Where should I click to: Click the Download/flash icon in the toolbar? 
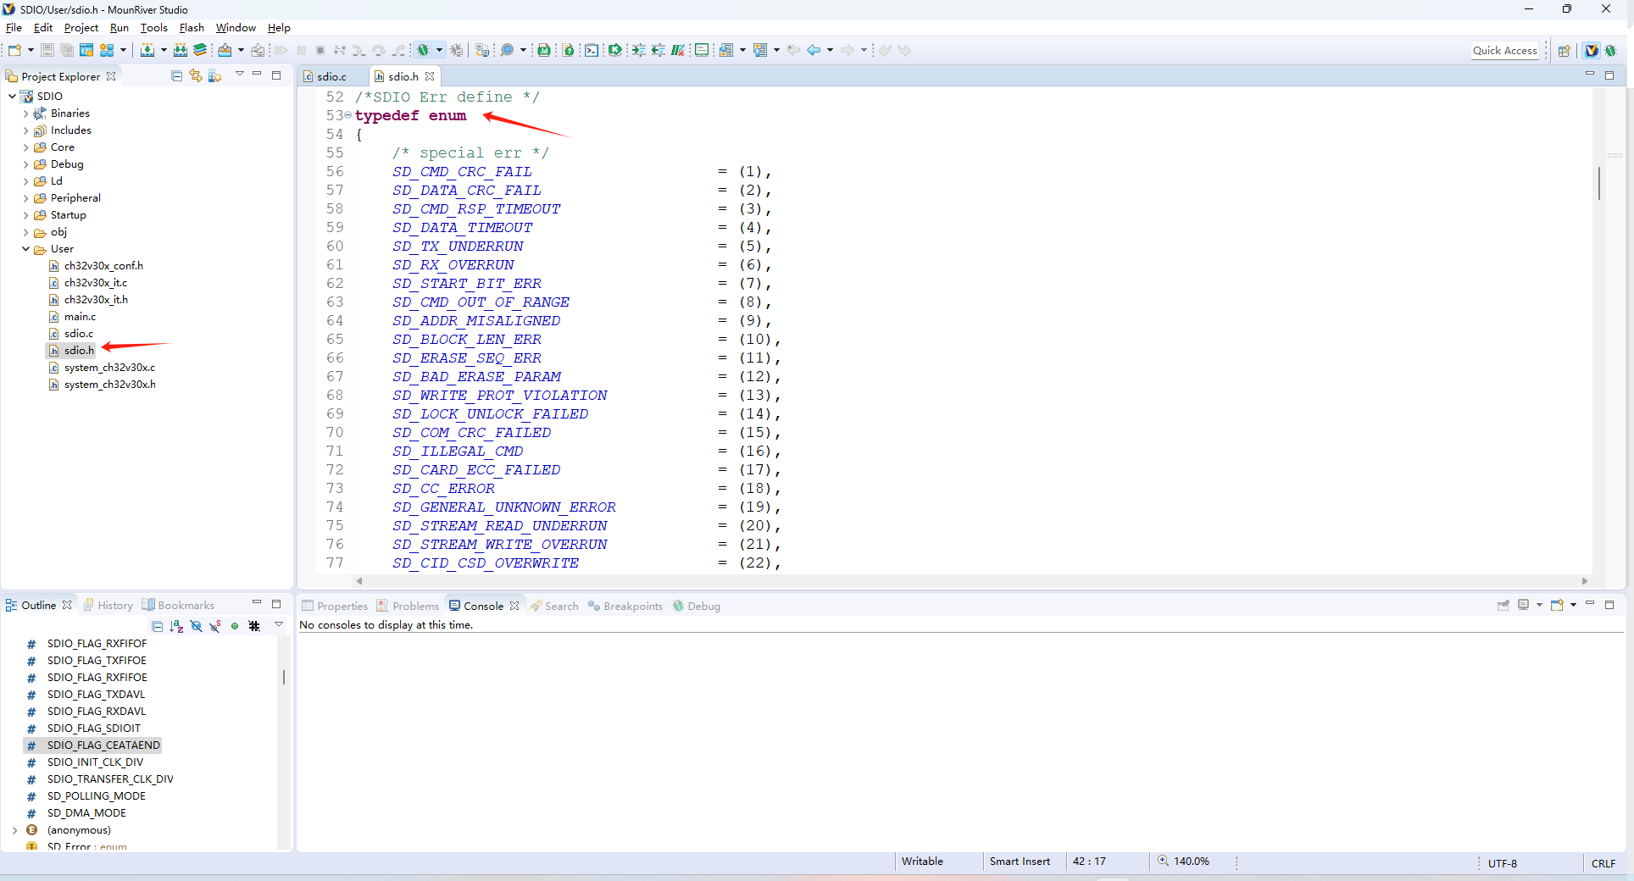(225, 50)
